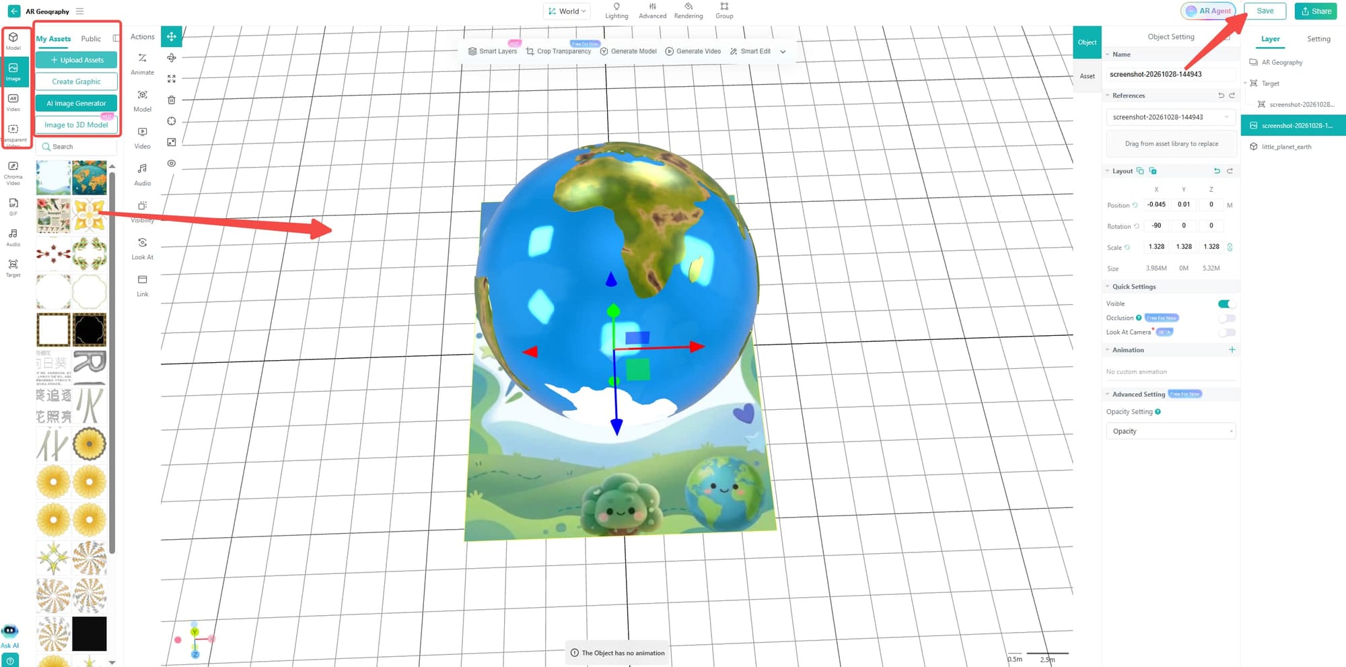Click the eye preview tool in toolbar
Viewport: 1346px width, 667px height.
pyautogui.click(x=172, y=163)
